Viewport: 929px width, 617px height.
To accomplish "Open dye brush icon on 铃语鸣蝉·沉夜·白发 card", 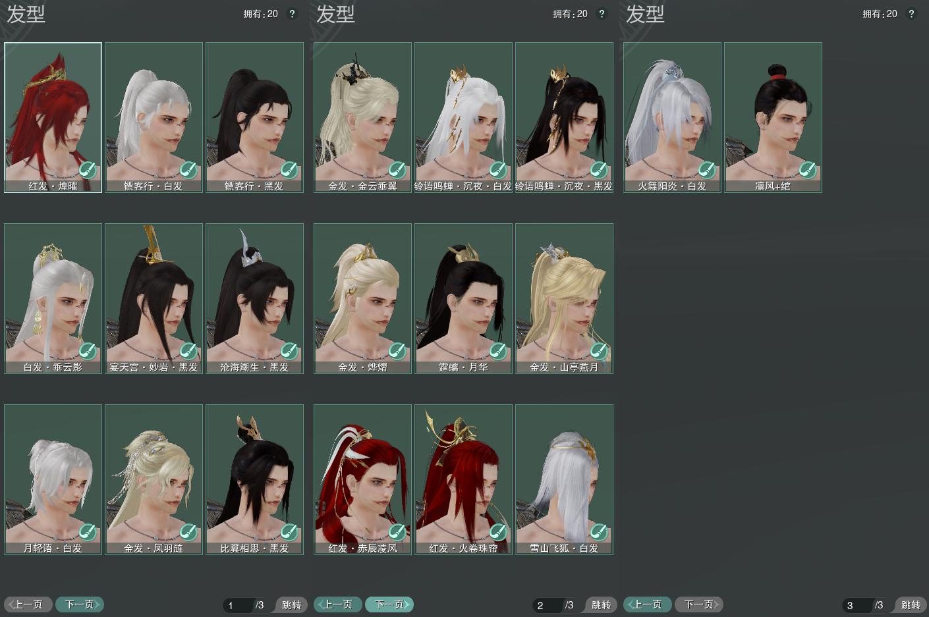I will click(x=498, y=170).
